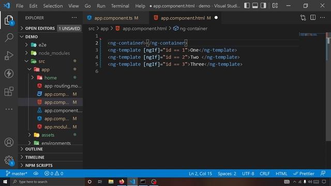Open the File menu

(20, 6)
